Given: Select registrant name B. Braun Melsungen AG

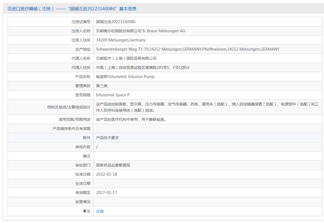Looking at the screenshot, I should [140, 31].
